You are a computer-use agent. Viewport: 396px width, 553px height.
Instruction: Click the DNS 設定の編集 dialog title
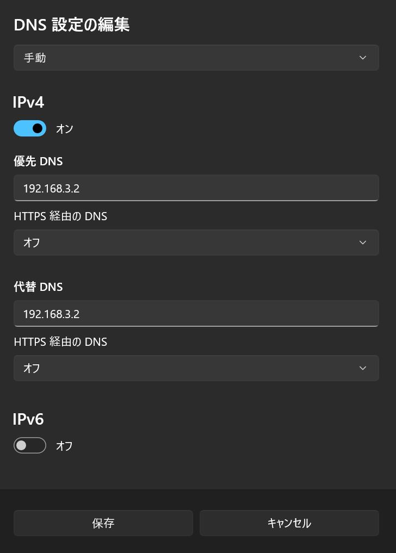(71, 25)
